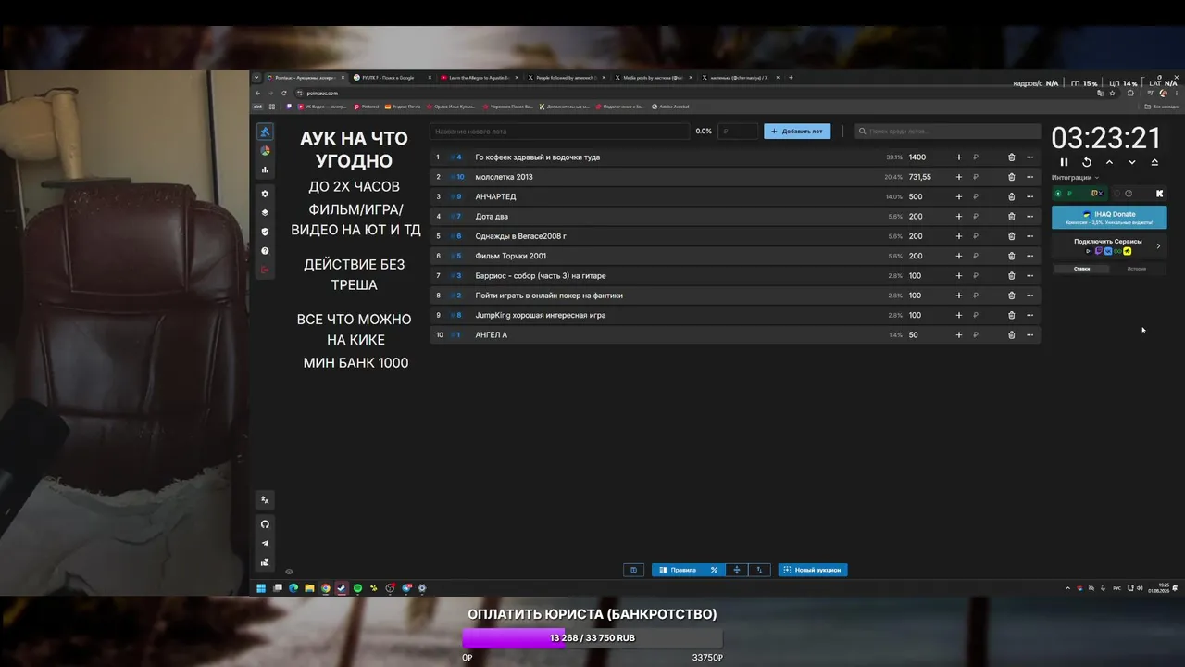Open the auction page icon in sidebar
Screen dimensions: 1185x667
[x=265, y=132]
